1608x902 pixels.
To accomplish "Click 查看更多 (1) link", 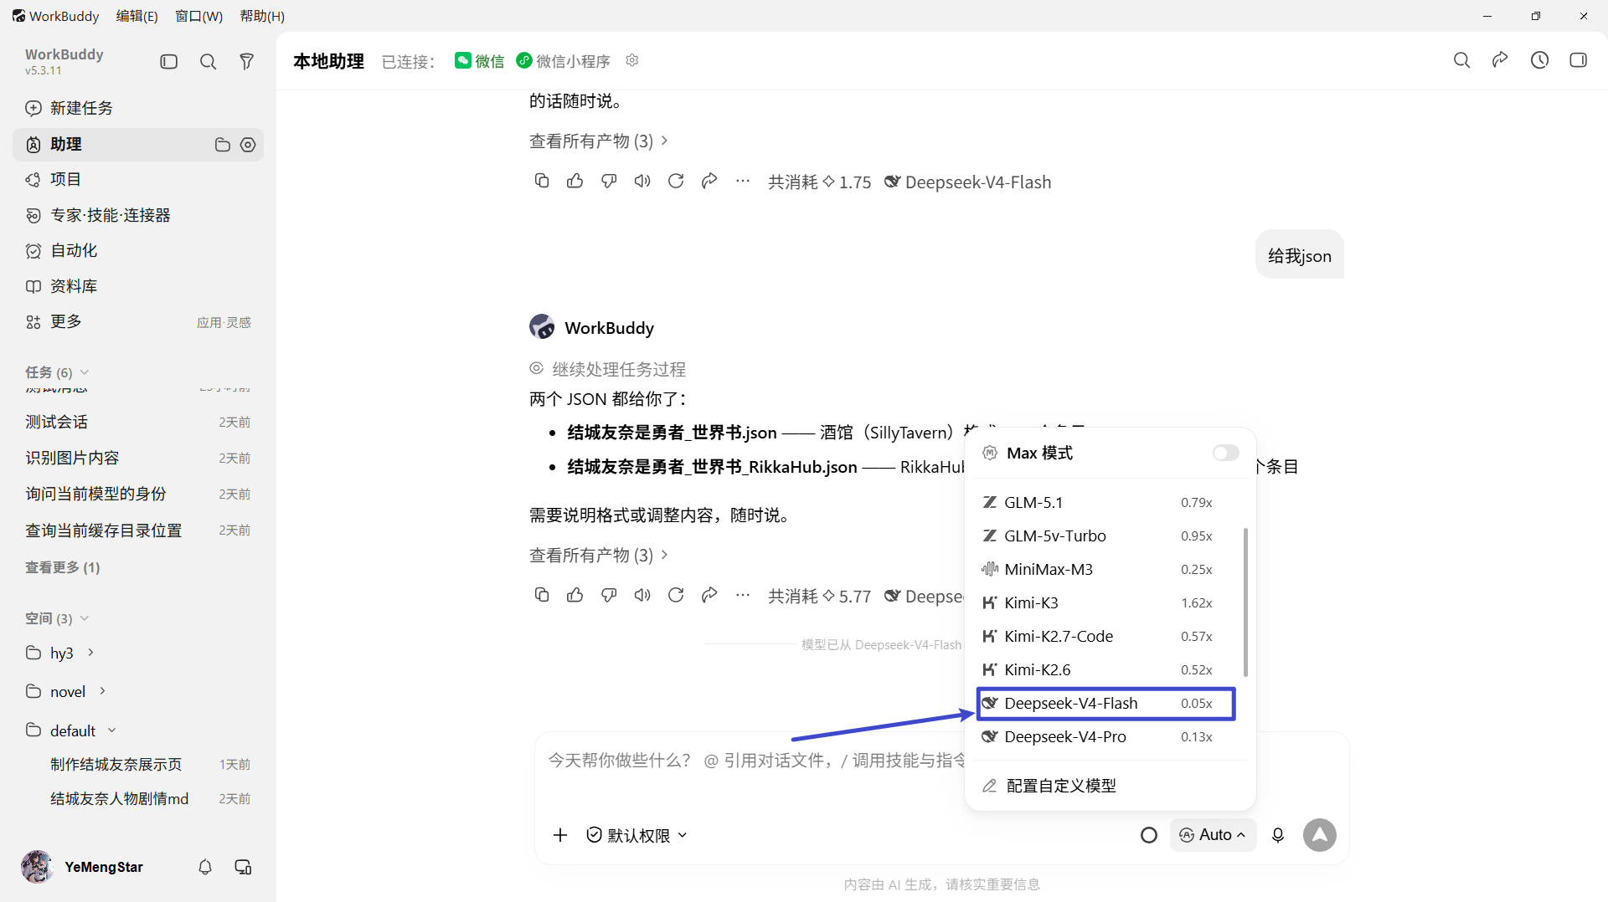I will 63,567.
